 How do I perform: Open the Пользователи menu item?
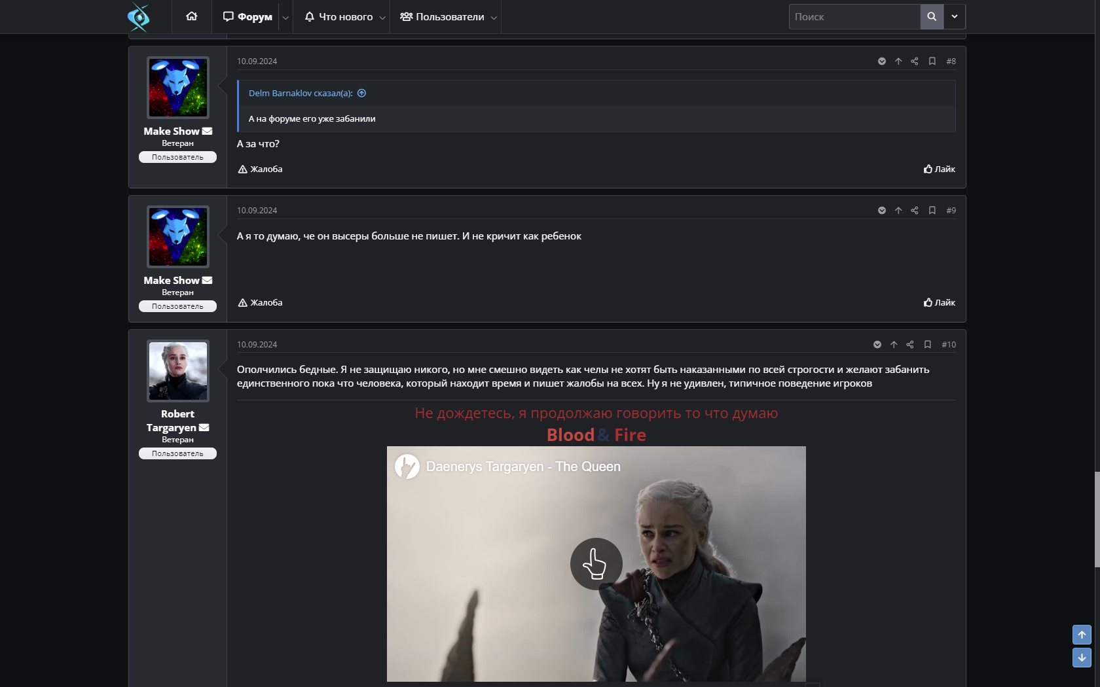[443, 17]
